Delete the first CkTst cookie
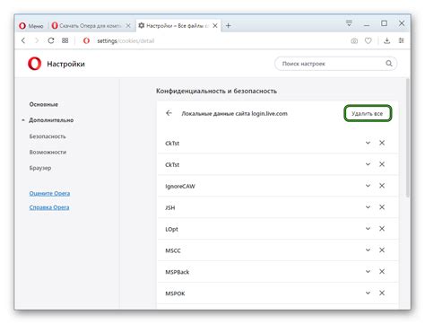Viewport: 425px width, 324px height. coord(382,143)
